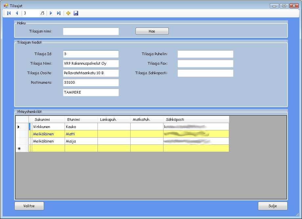Go to next record arrow

pyautogui.click(x=51, y=13)
